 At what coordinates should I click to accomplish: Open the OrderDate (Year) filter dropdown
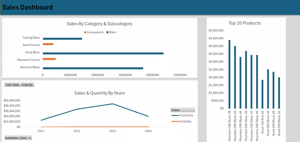click(30, 138)
